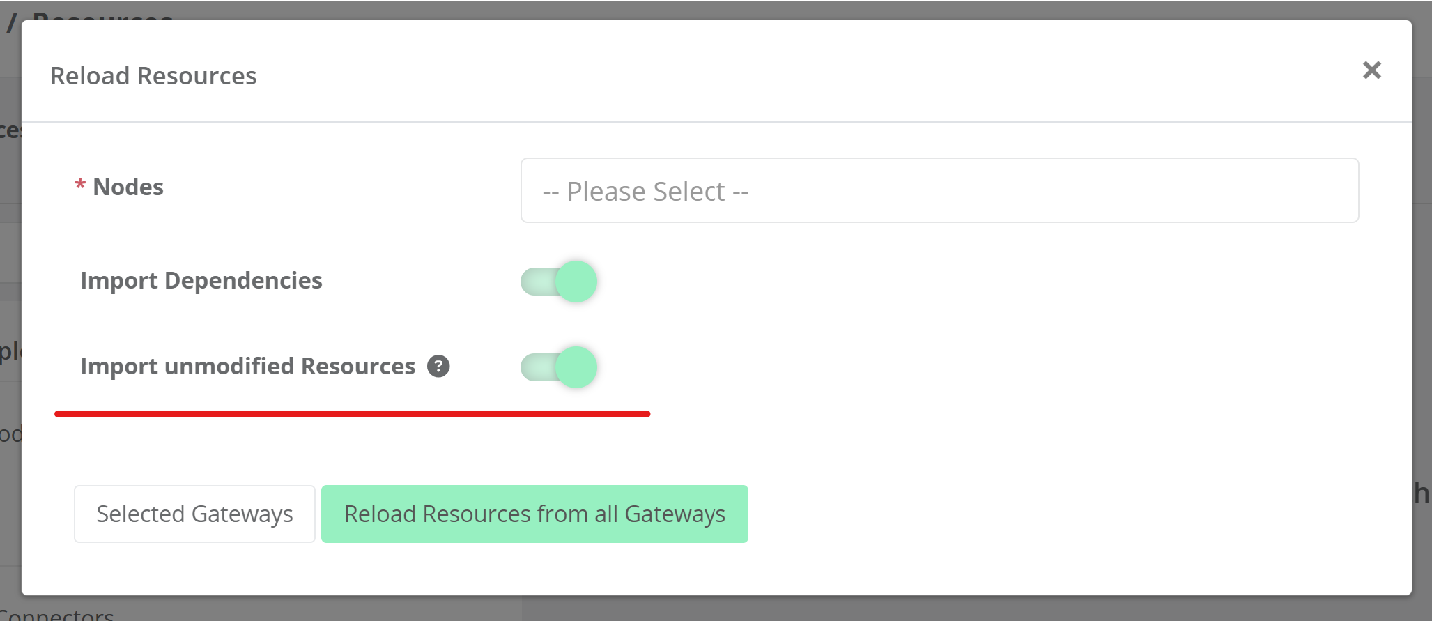Viewport: 1432px width, 621px height.
Task: Open the Nodes dropdown
Action: 939,190
